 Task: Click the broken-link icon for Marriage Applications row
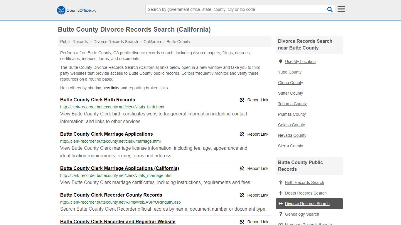(242, 134)
